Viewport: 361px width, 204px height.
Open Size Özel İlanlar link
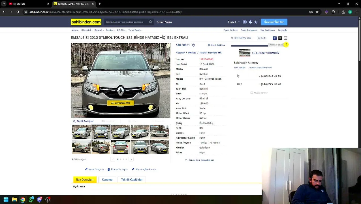(268, 30)
